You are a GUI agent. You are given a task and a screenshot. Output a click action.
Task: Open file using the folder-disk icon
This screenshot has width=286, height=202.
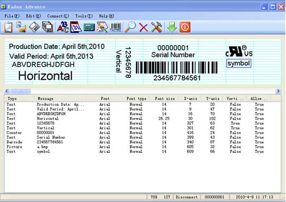tap(21, 27)
